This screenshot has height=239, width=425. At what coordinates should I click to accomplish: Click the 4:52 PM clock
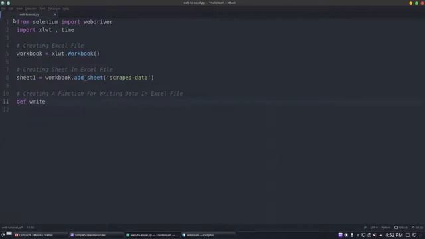[x=394, y=235]
